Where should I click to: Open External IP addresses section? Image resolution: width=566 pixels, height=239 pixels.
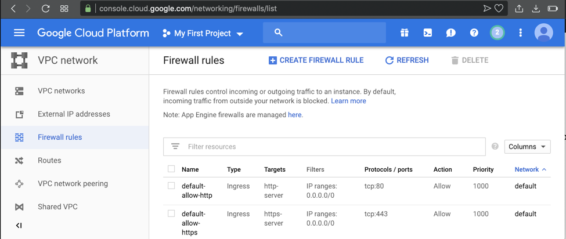(x=74, y=114)
